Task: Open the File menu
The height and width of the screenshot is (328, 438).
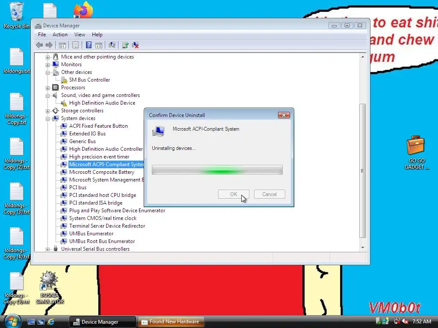Action: pyautogui.click(x=42, y=35)
